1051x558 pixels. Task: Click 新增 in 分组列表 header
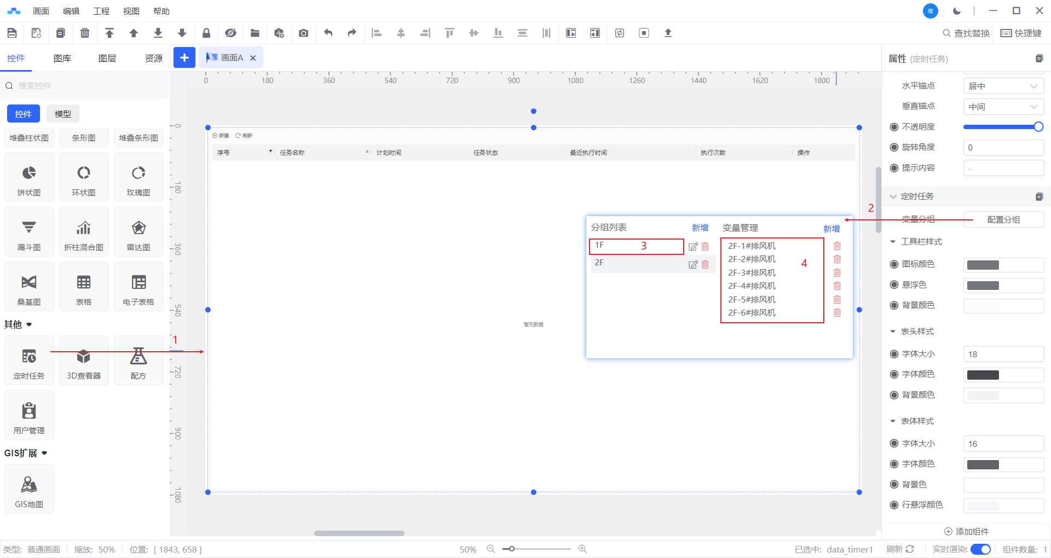[x=700, y=228]
